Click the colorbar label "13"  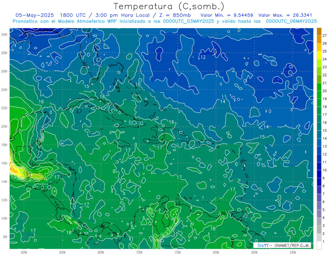click(325, 146)
